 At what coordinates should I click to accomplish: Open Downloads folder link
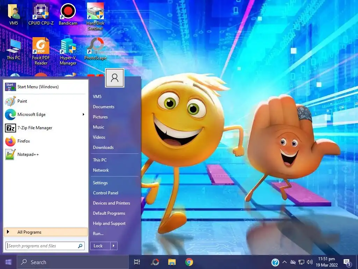tap(103, 147)
